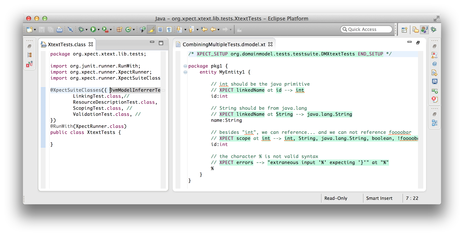Restore the left minimized view stack
Image resolution: width=464 pixels, height=236 pixels.
tap(30, 46)
